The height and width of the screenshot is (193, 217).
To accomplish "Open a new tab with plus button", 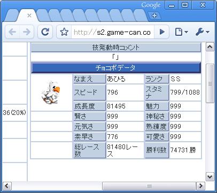I will point(154,16).
